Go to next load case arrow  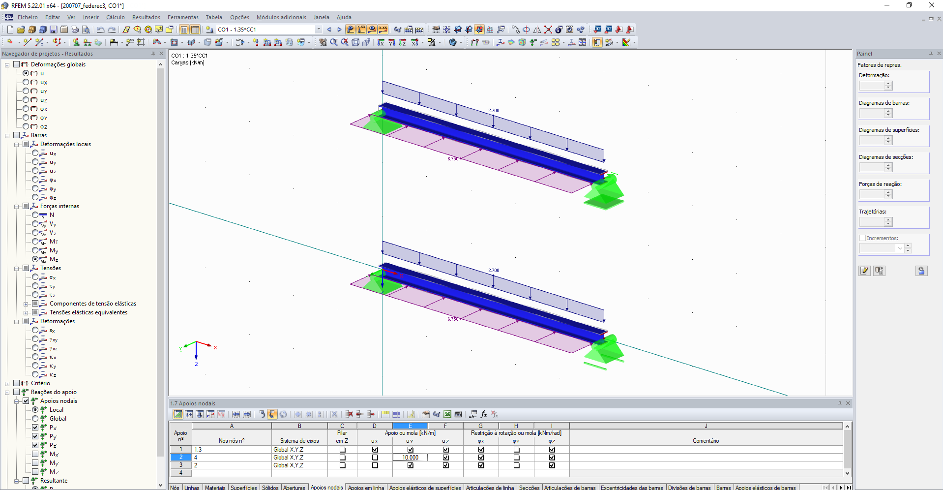(x=339, y=30)
